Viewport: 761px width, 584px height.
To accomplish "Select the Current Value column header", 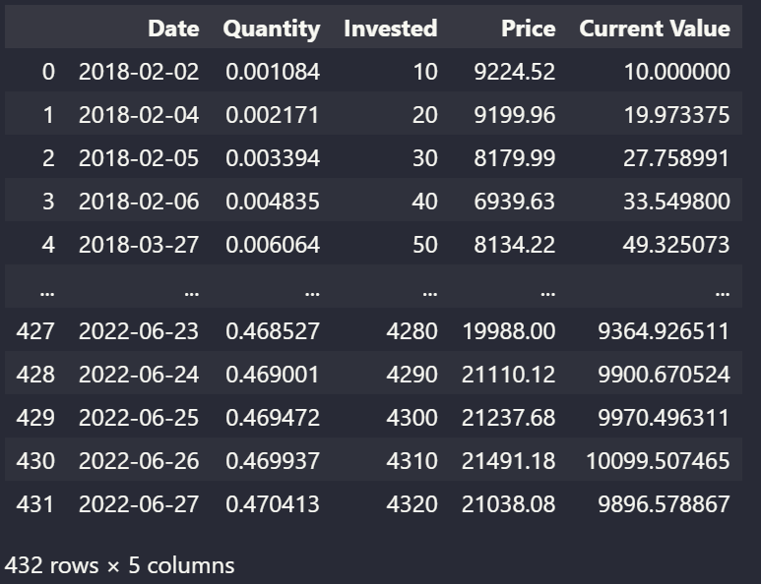I will [x=655, y=29].
